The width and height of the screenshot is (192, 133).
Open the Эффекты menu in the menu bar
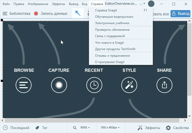click(58, 4)
